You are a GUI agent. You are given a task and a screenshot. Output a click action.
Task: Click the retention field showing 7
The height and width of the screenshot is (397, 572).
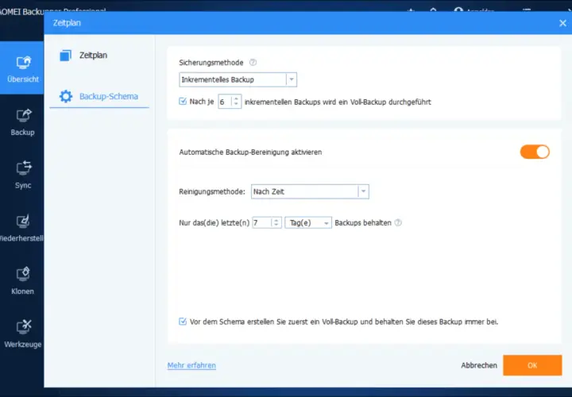point(262,223)
